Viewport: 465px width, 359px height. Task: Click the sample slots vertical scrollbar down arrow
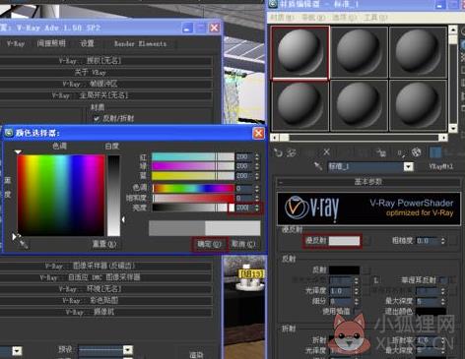453,128
